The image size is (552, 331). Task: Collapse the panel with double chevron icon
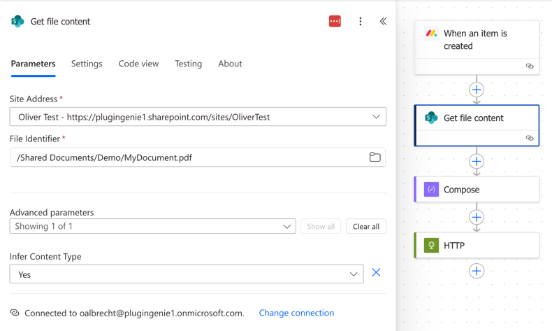(x=383, y=22)
